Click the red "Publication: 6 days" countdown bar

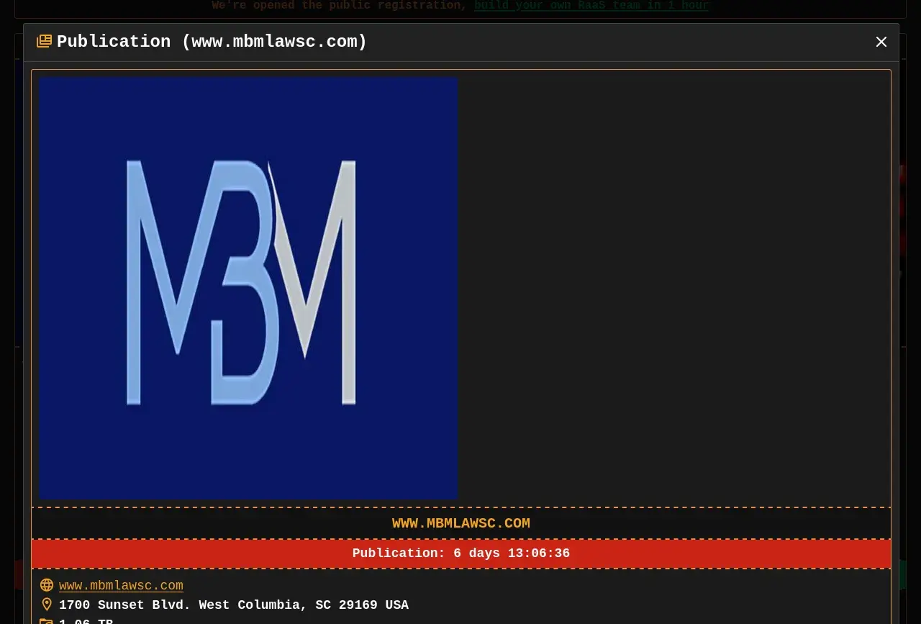point(461,553)
